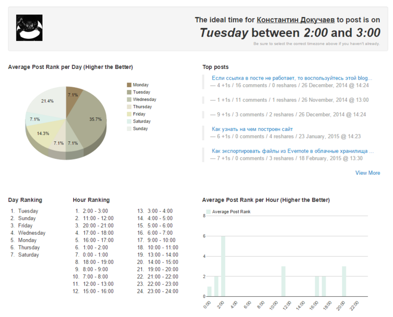Image resolution: width=393 pixels, height=317 pixels.
Task: Click '15:00 - 16:00' in Hour Ranking
Action: point(98,291)
